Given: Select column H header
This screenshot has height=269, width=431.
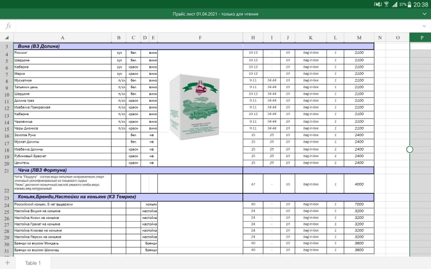Looking at the screenshot, I should (x=253, y=38).
